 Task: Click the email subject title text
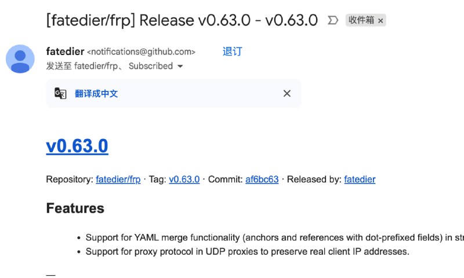coord(182,20)
